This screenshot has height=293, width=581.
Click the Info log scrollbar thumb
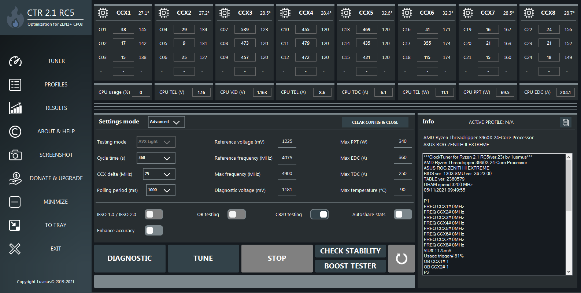569,185
